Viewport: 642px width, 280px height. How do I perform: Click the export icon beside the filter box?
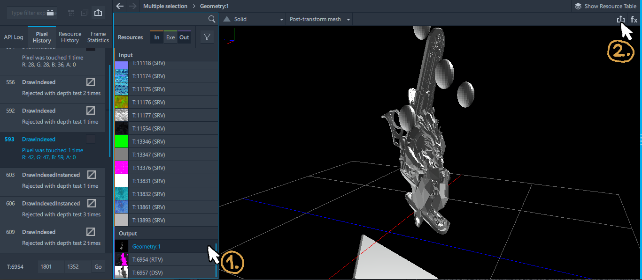click(x=98, y=13)
